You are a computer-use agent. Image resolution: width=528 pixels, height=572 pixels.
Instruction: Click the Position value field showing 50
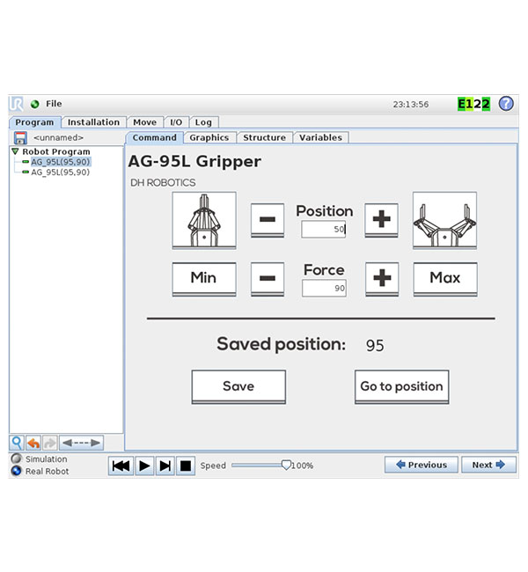point(323,230)
